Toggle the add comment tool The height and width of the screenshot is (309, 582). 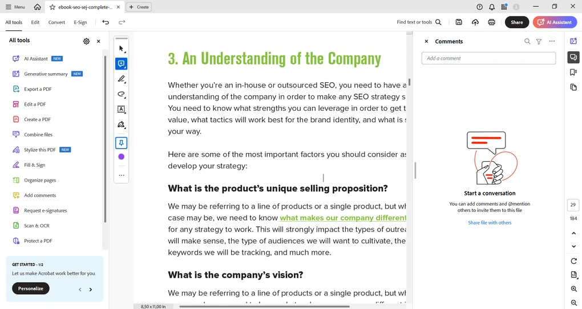(121, 64)
